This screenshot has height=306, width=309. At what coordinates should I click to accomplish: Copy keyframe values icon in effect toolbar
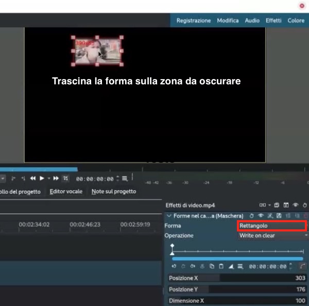212,266
